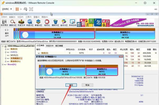Open the Disk (磁盘) menu

pyautogui.click(x=12, y=17)
